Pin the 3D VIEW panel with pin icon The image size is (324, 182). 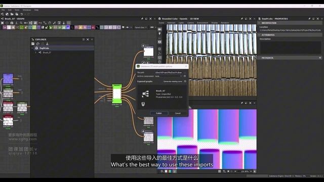(242, 19)
